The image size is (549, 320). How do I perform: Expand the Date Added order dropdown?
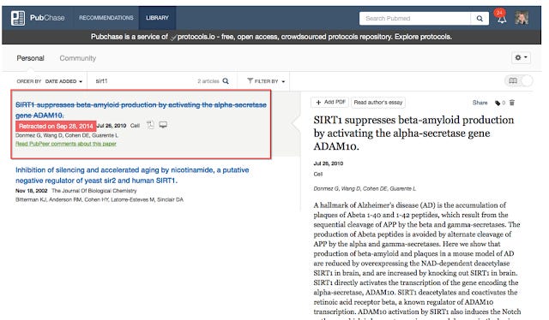(x=63, y=81)
